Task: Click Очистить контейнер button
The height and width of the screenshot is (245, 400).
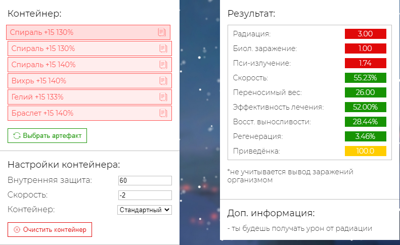Action: [50, 230]
